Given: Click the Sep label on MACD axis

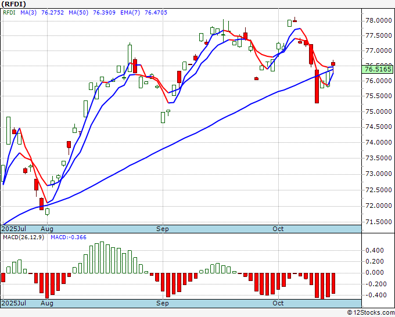Looking at the screenshot, I should (163, 303).
